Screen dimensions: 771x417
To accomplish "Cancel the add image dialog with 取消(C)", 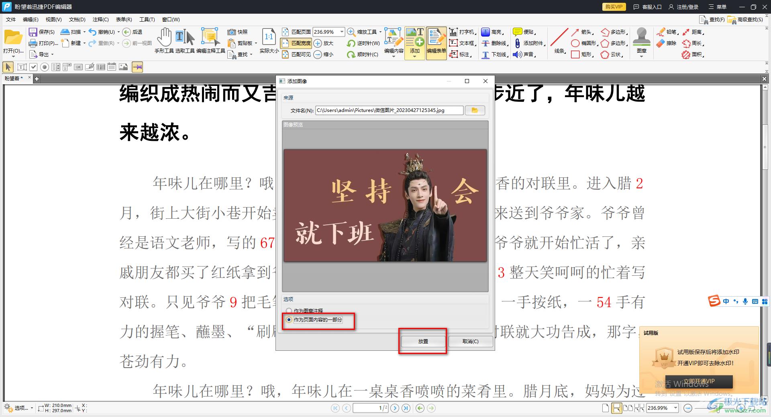I will [x=470, y=341].
